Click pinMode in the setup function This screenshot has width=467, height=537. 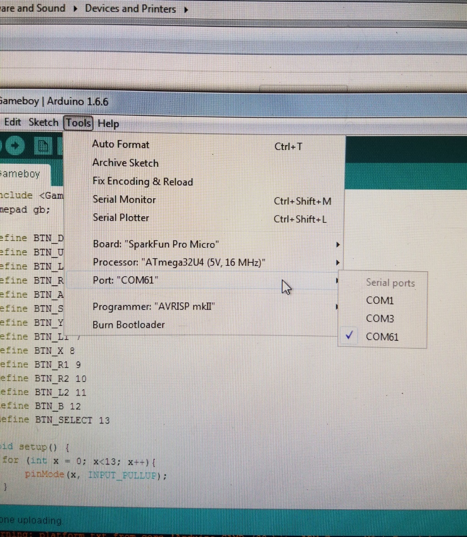click(44, 474)
